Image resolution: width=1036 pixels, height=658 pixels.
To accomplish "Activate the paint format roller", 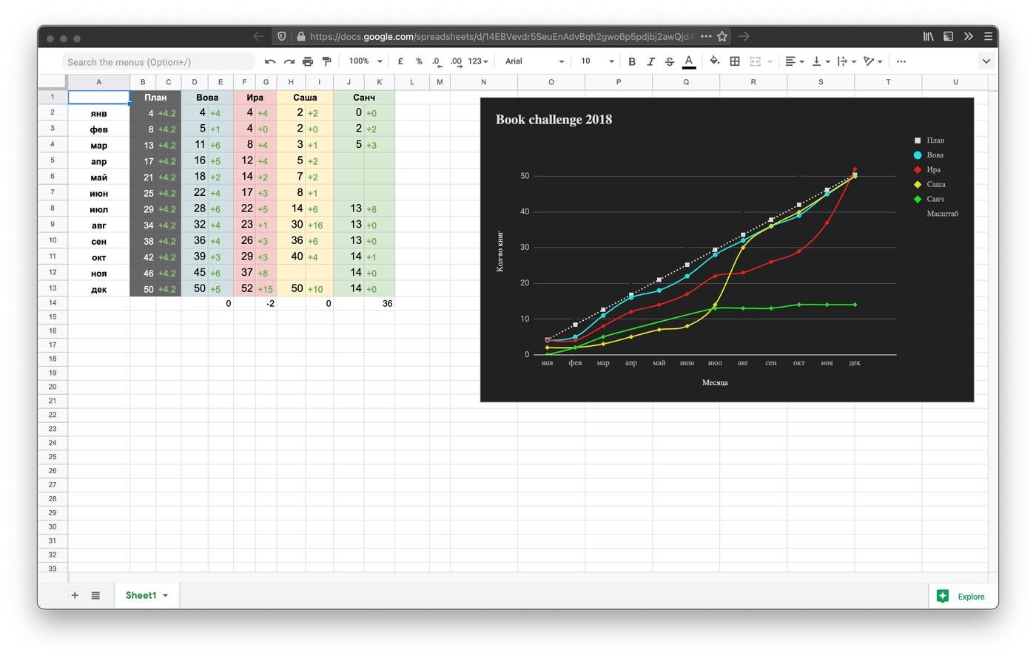I will coord(326,61).
